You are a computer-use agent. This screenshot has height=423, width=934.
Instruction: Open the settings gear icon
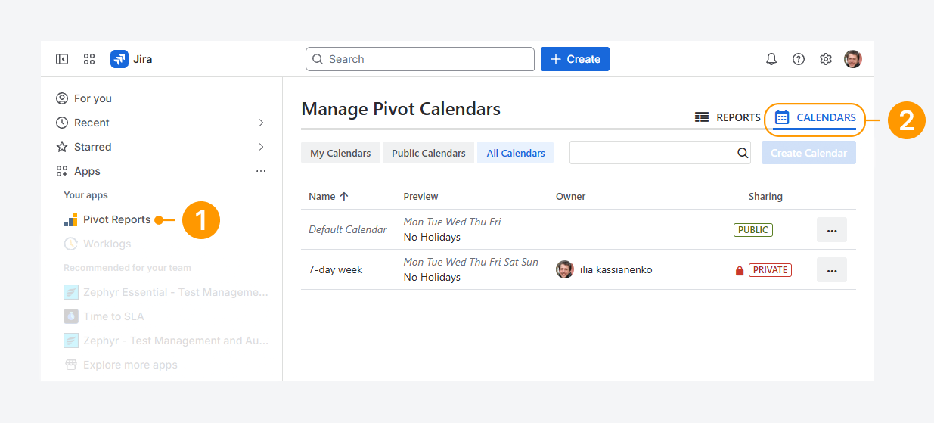click(826, 59)
